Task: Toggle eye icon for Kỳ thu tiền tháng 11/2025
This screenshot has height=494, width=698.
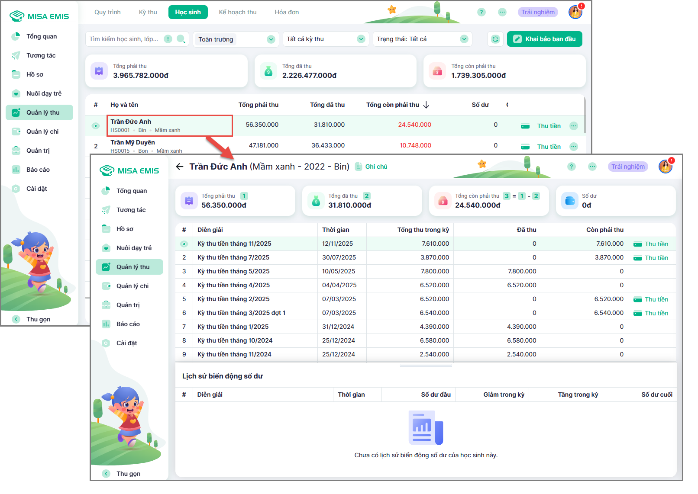Action: [x=184, y=244]
